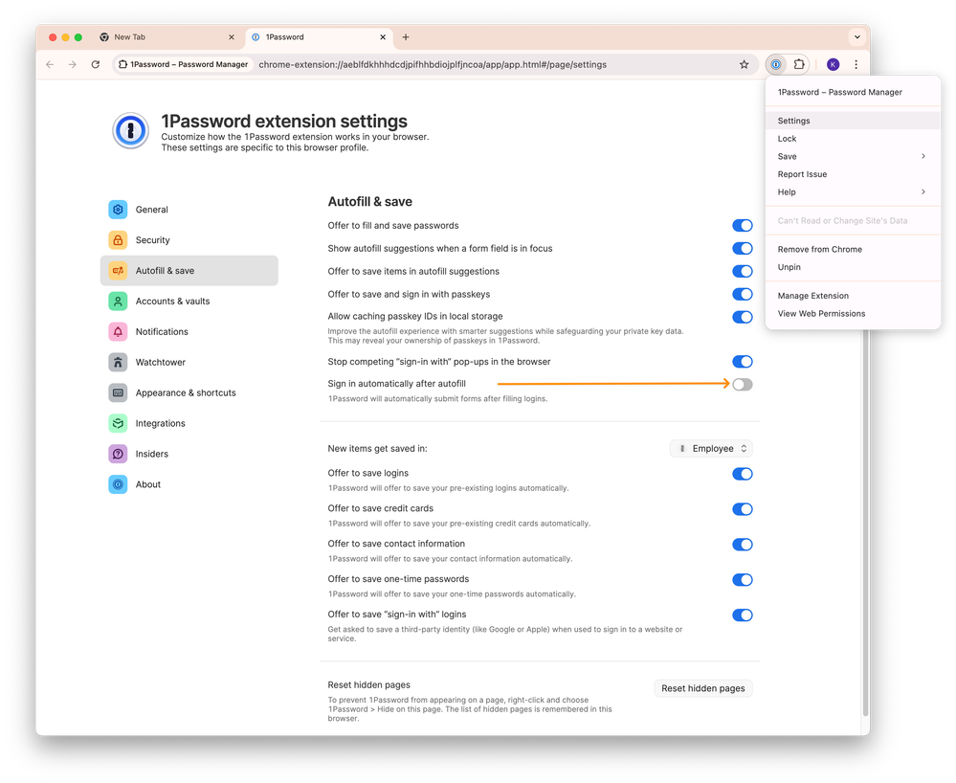Open the Accounts & vaults label
Image resolution: width=956 pixels, height=783 pixels.
[x=172, y=301]
